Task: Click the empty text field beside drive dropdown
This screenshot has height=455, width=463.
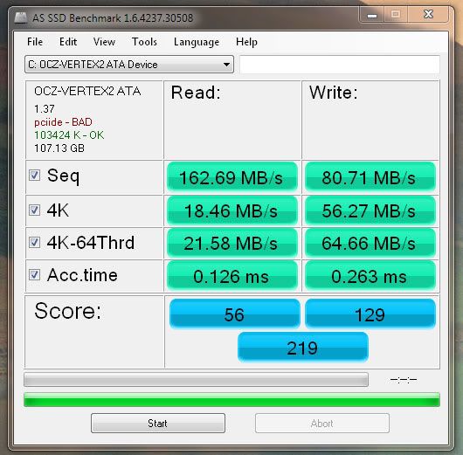Action: point(340,64)
